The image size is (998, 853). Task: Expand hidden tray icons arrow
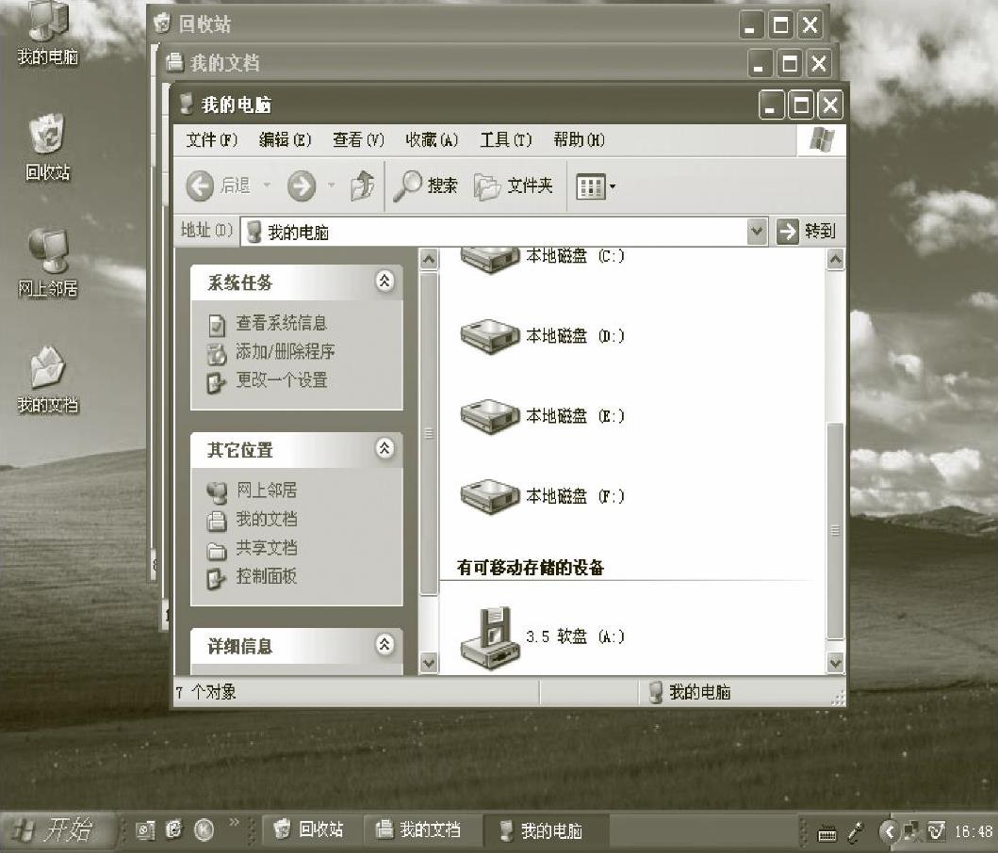pyautogui.click(x=890, y=830)
